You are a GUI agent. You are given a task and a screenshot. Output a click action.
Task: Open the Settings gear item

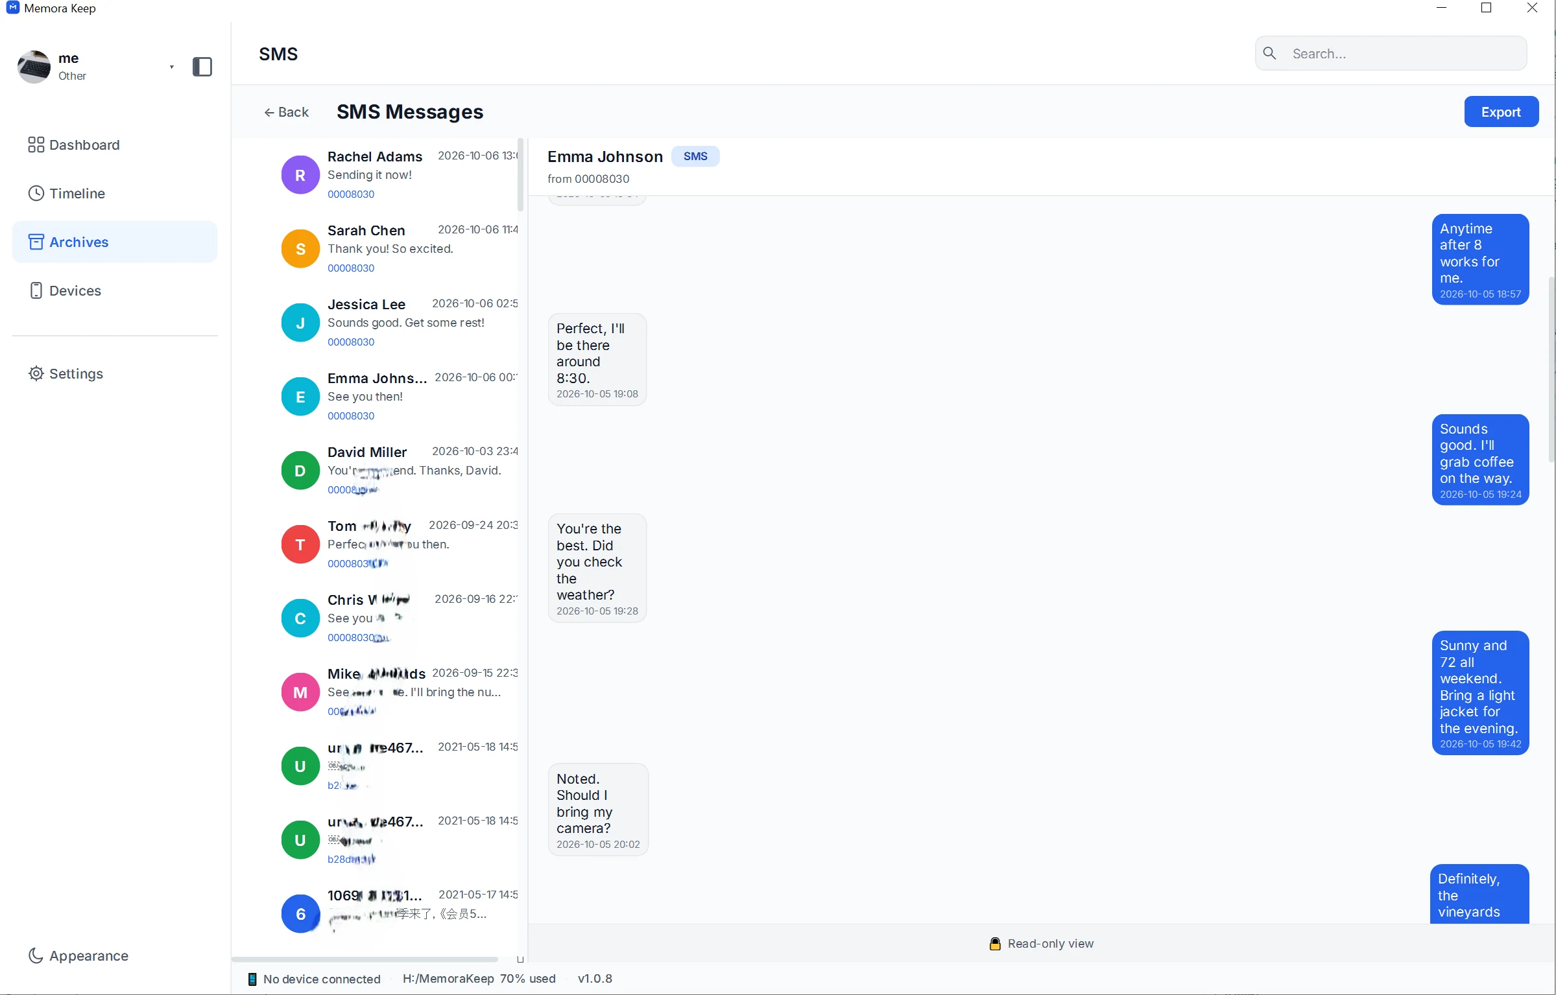(x=114, y=373)
